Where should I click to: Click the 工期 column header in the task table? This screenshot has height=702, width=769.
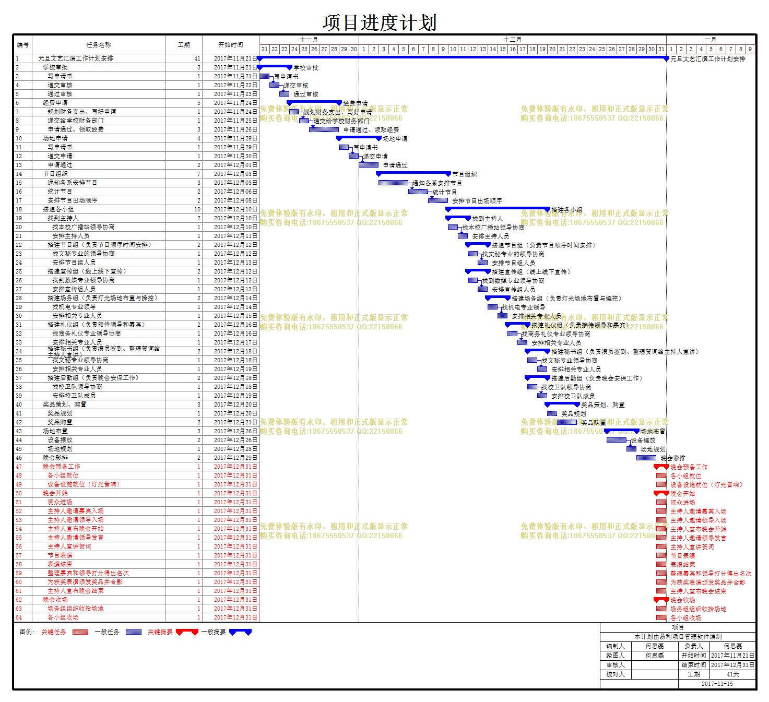coord(184,45)
